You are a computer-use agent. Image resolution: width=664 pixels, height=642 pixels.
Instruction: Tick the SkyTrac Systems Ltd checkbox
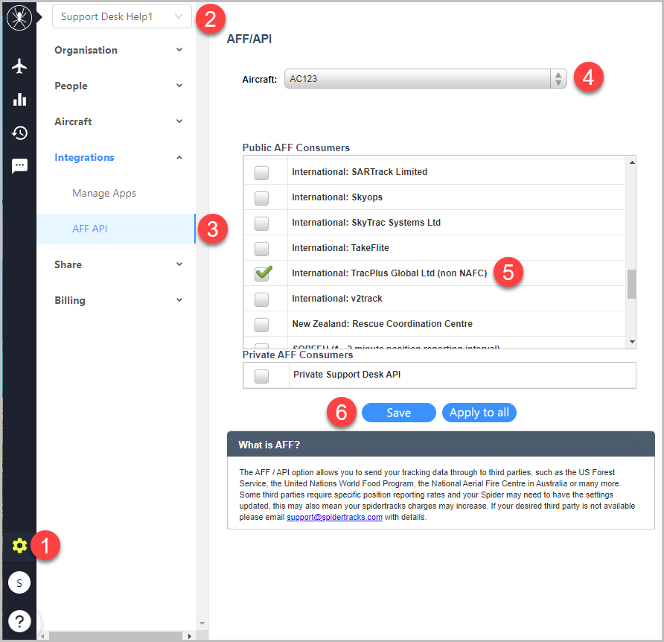pyautogui.click(x=261, y=223)
